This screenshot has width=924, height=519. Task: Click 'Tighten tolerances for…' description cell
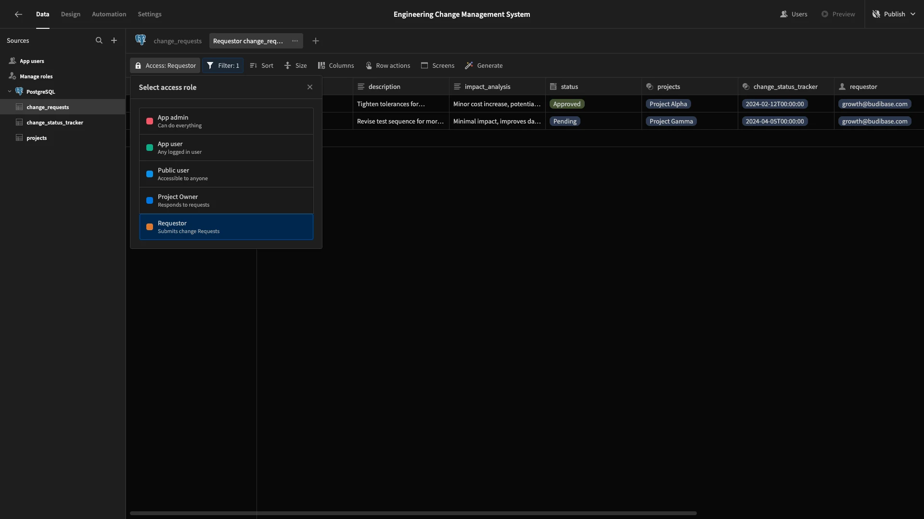pos(401,104)
